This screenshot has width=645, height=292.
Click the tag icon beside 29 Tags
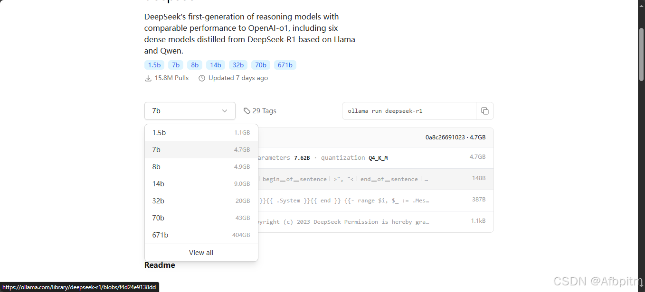pos(247,111)
